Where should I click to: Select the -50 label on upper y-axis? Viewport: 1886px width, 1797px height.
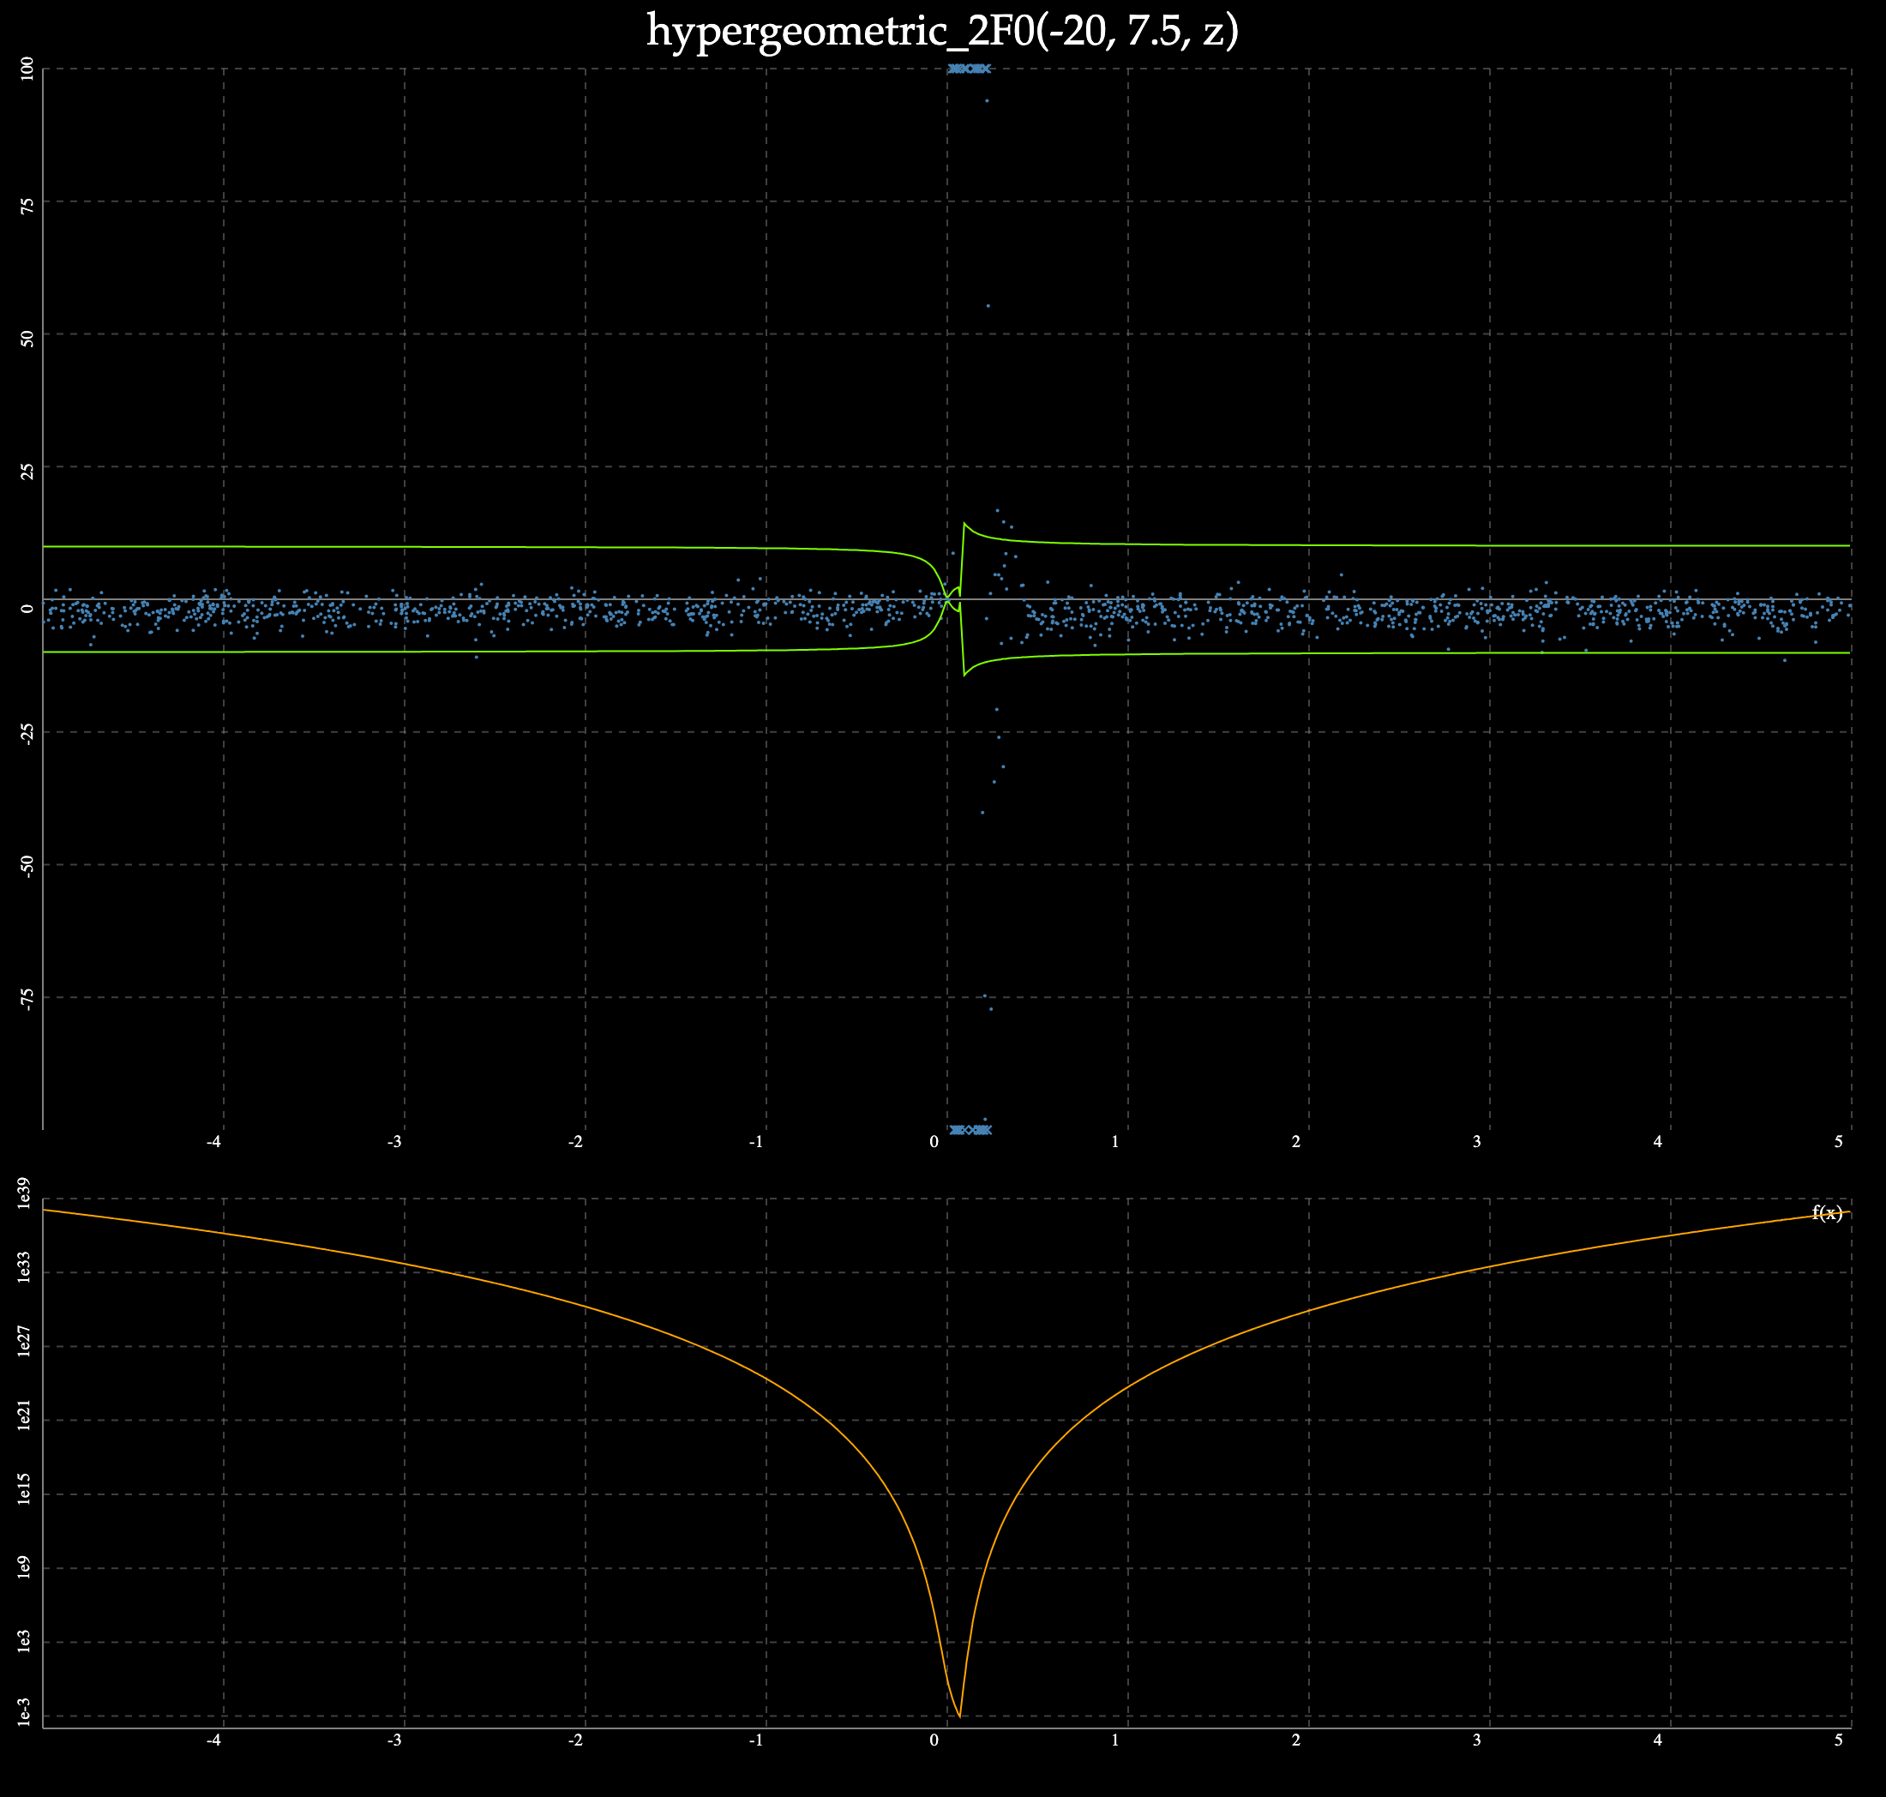[x=27, y=868]
